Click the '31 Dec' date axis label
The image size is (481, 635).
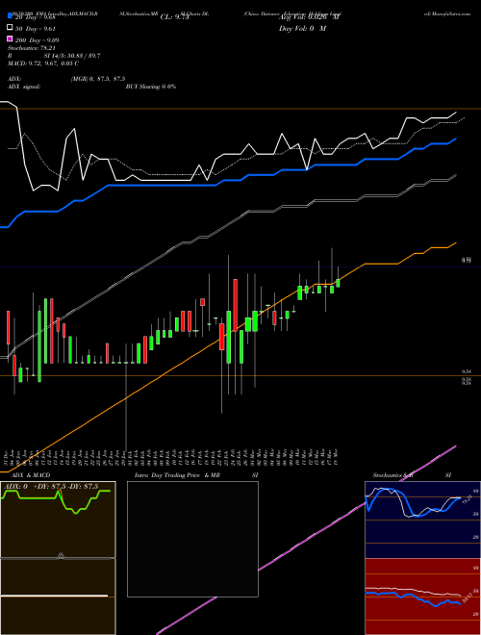click(6, 456)
